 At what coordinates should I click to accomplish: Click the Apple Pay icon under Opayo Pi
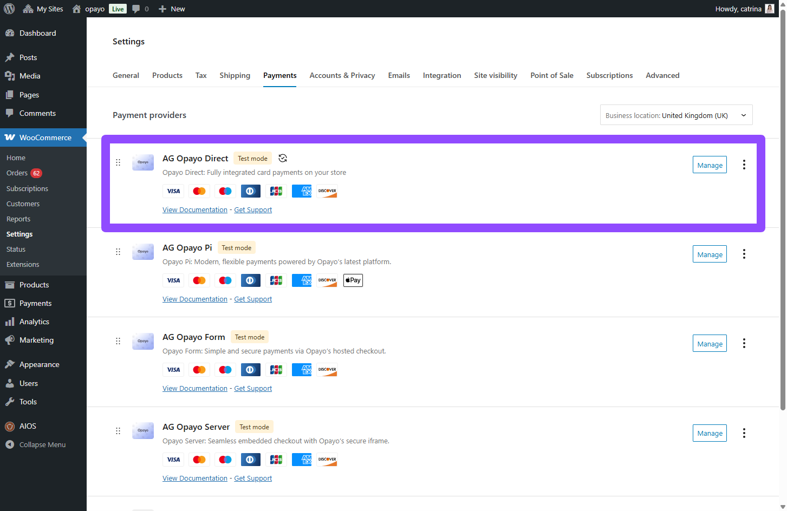click(353, 280)
